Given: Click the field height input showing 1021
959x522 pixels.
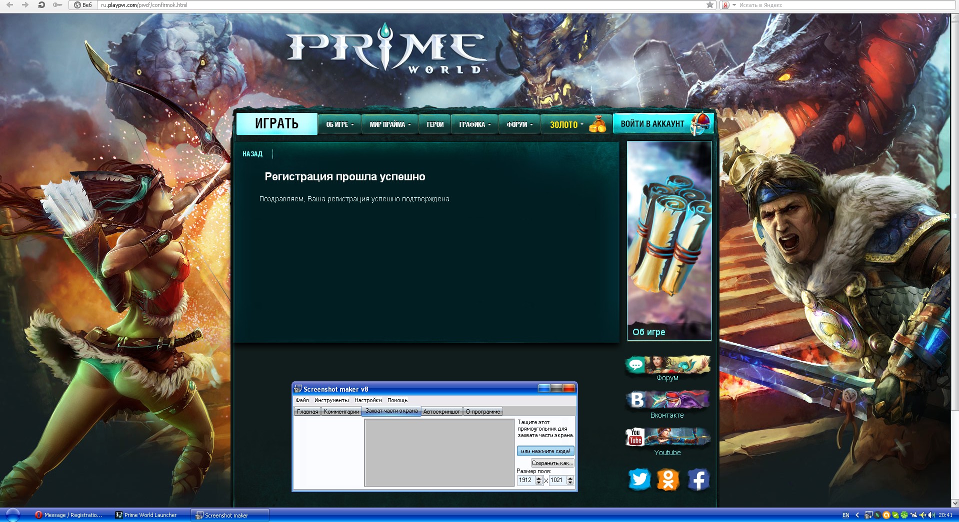Looking at the screenshot, I should [558, 480].
